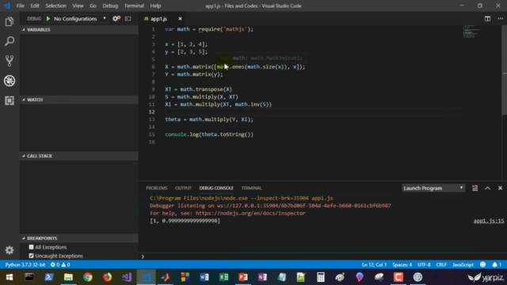
Task: Open Windows Start menu
Action: pyautogui.click(x=10, y=277)
